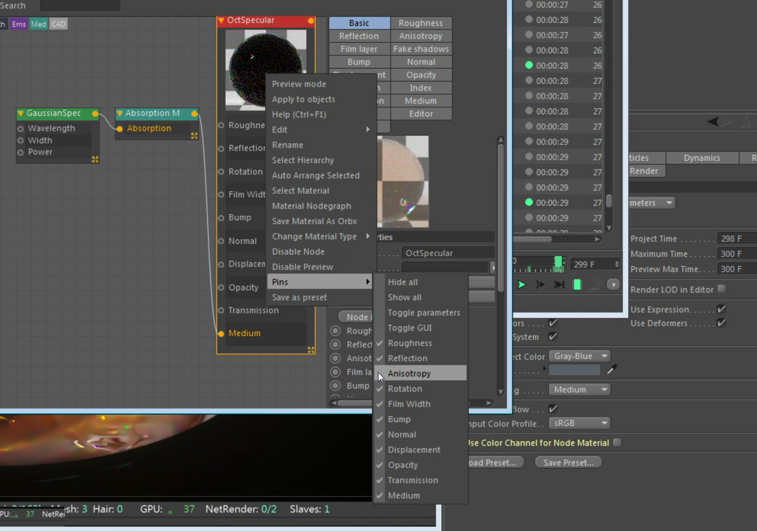Click the GaussianSpec node resize handle
This screenshot has height=531, width=757.
95,160
